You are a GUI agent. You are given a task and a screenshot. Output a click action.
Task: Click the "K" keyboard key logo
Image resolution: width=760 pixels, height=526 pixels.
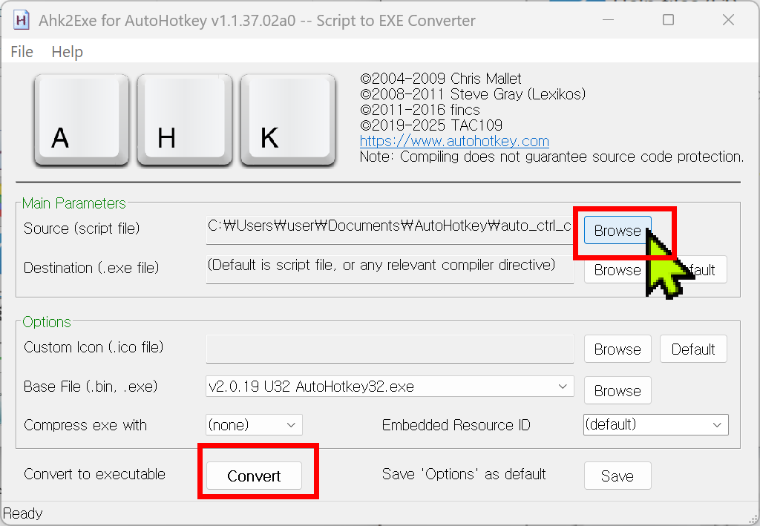tap(288, 120)
